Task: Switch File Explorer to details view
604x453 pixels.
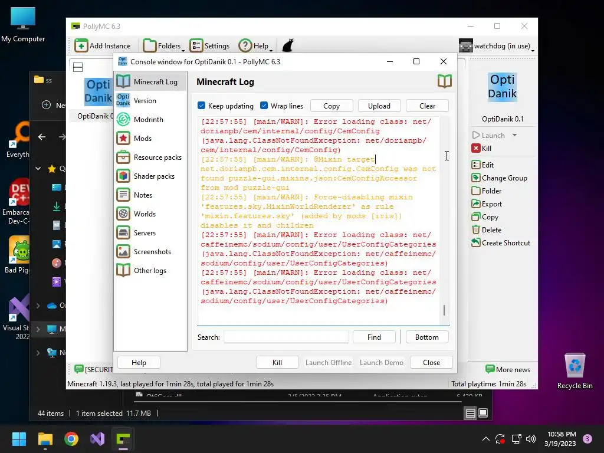Action: pos(470,413)
